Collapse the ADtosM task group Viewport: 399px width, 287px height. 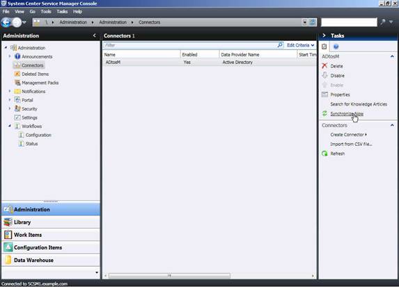(392, 56)
